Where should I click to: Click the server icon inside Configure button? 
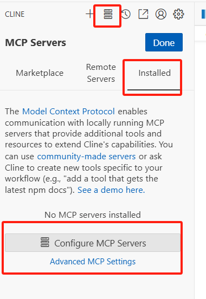pyautogui.click(x=45, y=242)
